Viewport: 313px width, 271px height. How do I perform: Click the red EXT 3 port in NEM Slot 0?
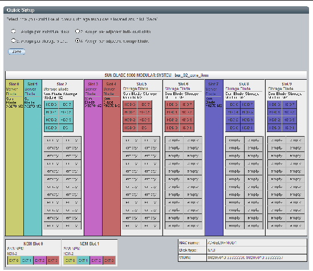click(53, 260)
